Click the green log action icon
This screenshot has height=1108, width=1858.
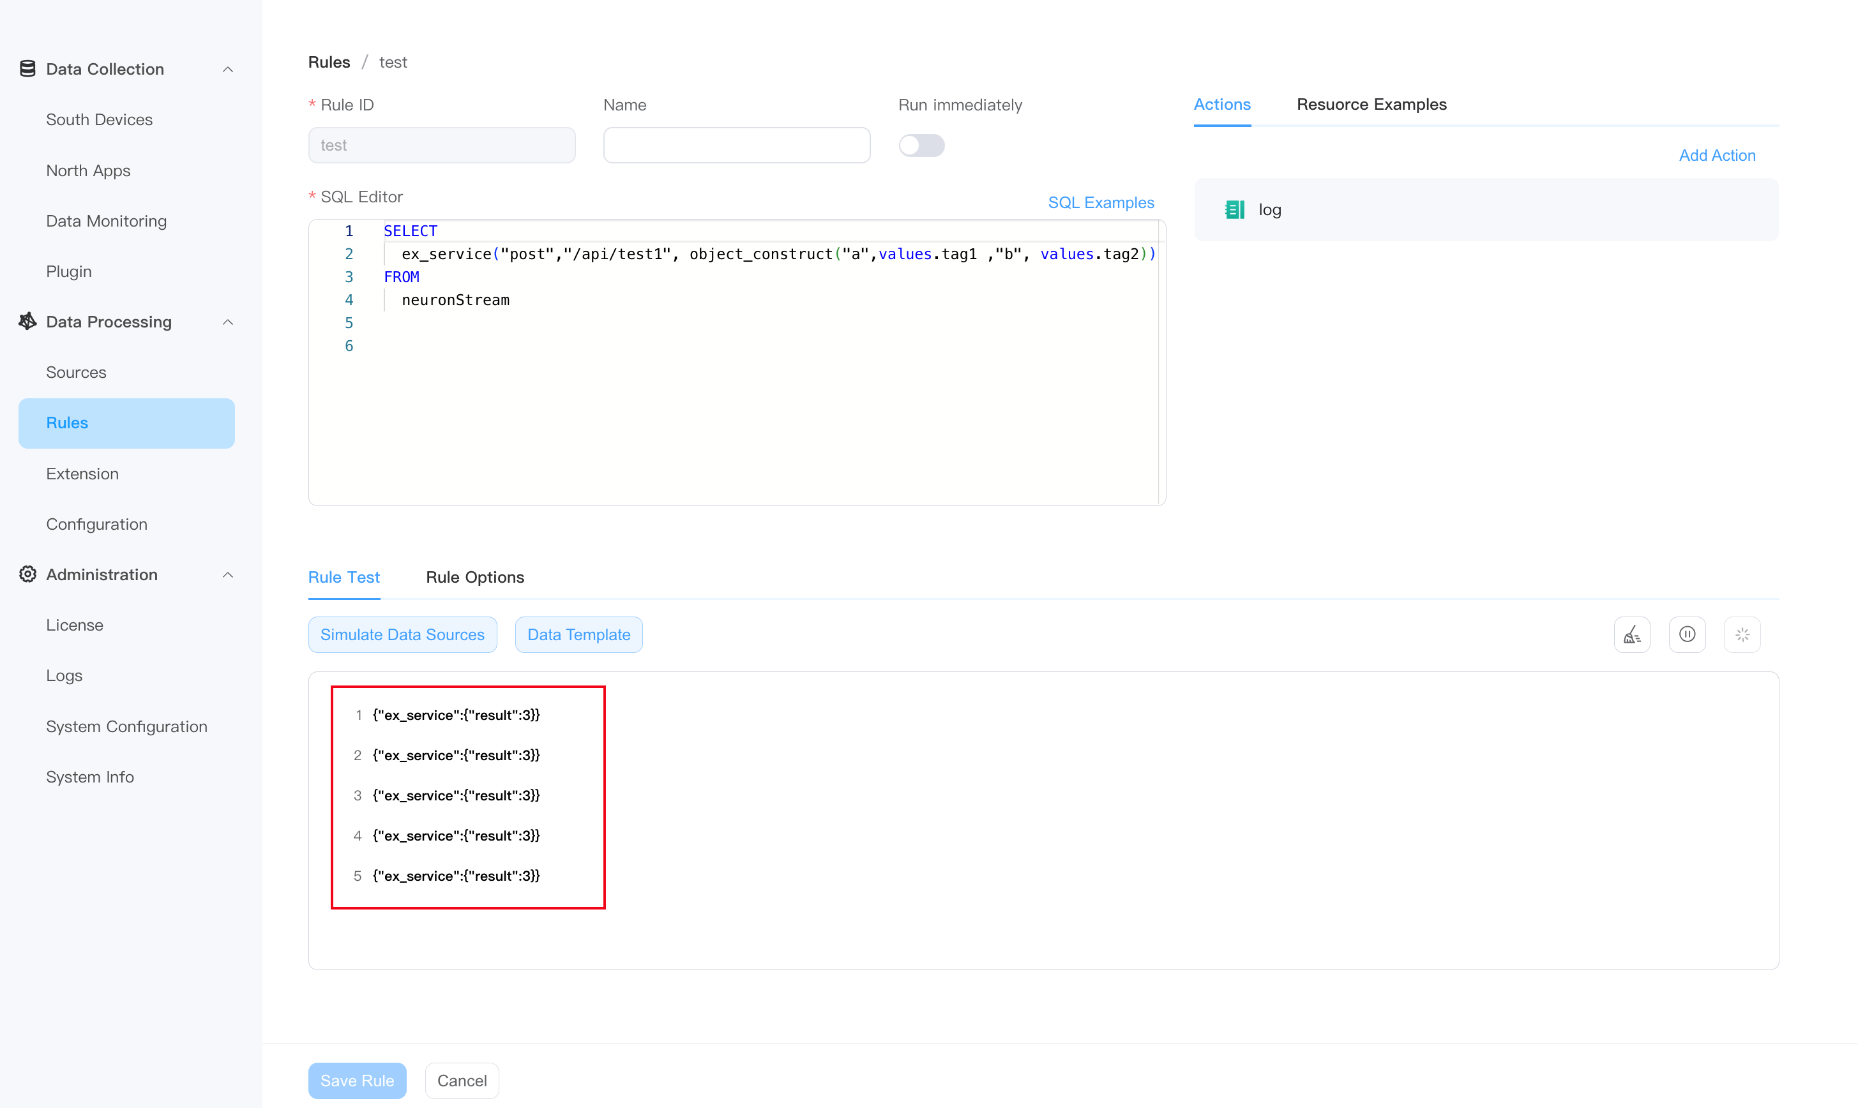point(1234,210)
